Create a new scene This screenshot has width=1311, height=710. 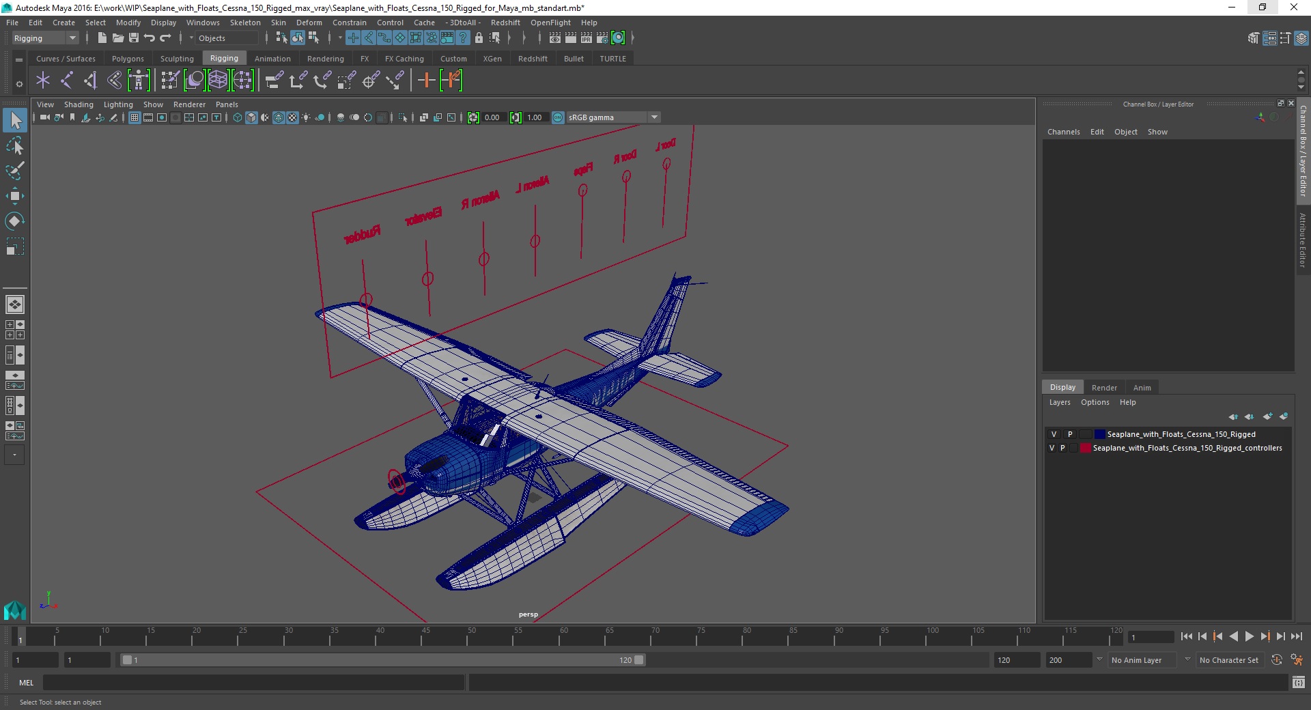coord(102,38)
